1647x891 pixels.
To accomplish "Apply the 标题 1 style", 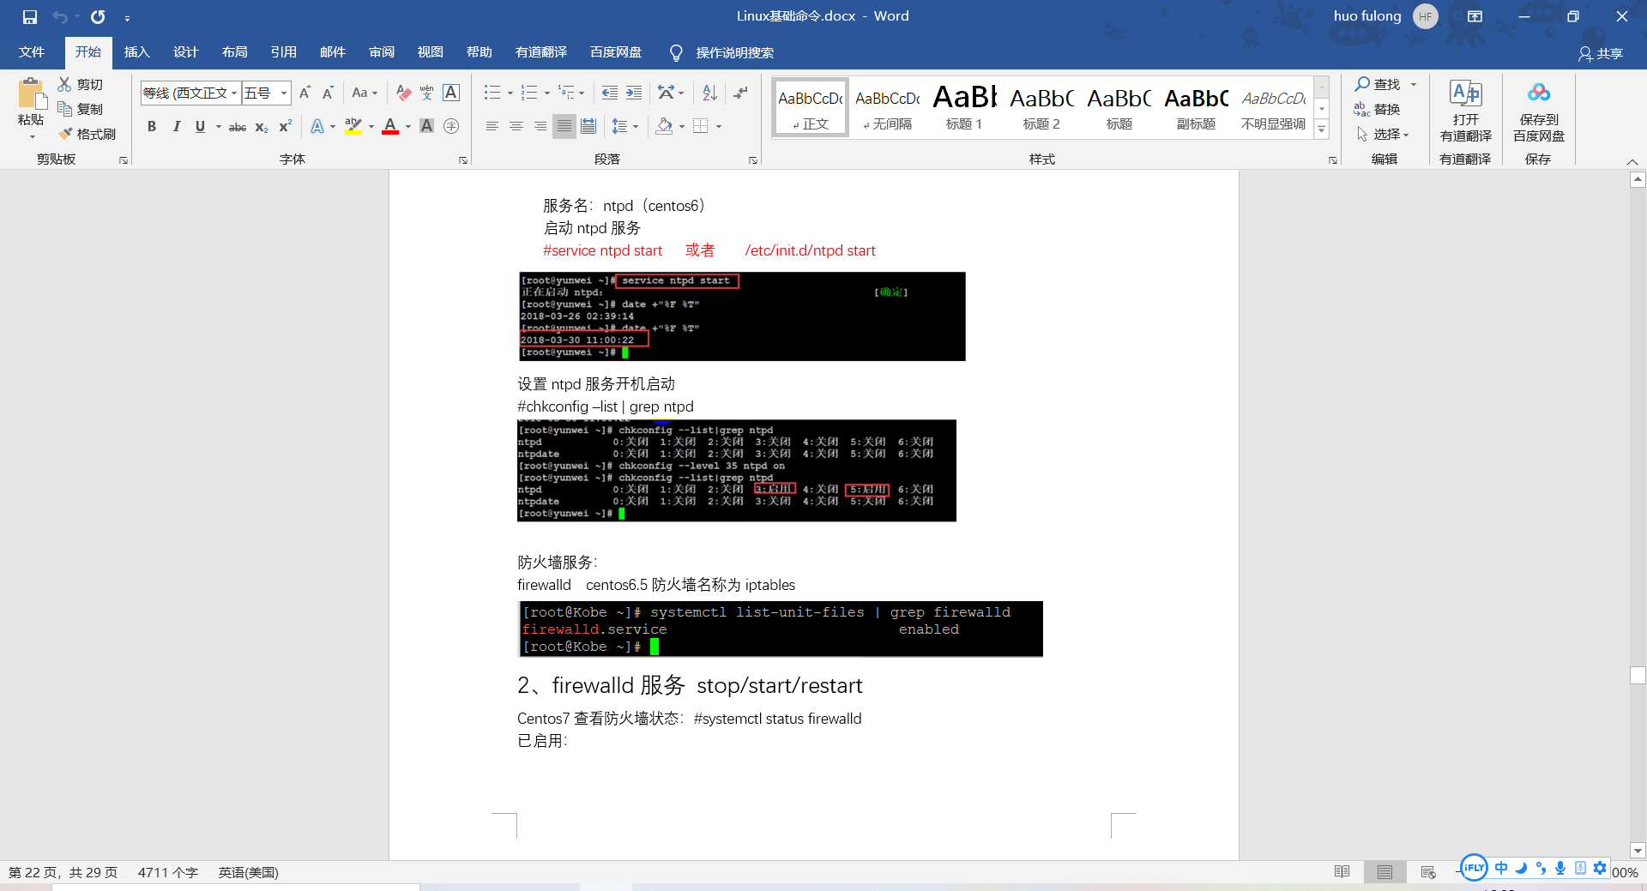I will coord(962,106).
